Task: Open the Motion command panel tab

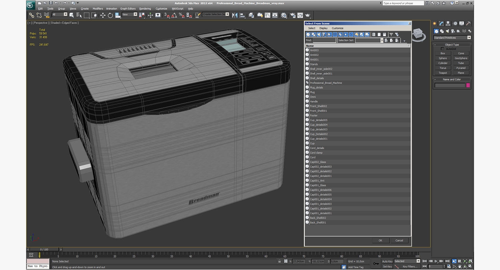Action: pyautogui.click(x=455, y=23)
